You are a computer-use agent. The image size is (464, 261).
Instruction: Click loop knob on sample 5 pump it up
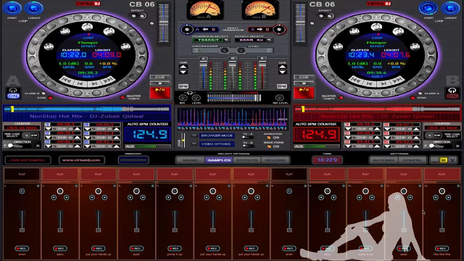click(x=175, y=191)
